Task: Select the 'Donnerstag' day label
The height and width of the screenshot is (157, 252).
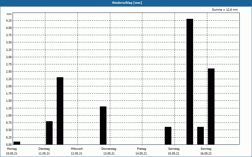Action: point(109,149)
